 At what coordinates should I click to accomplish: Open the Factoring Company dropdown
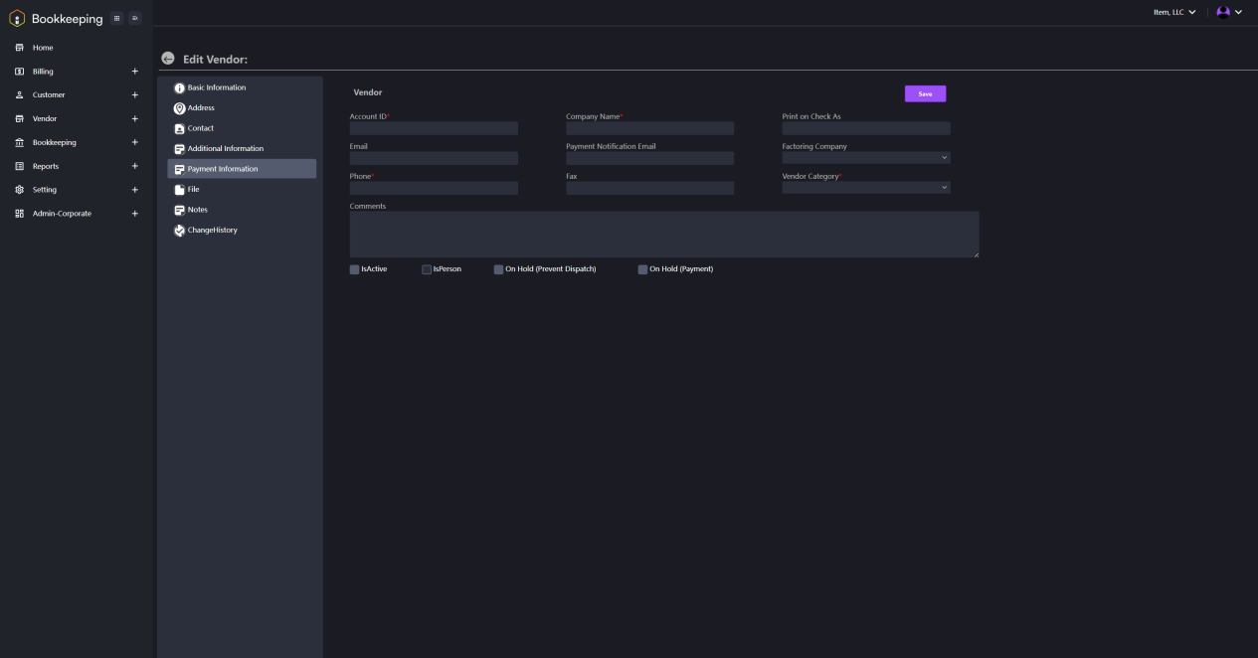[866, 157]
